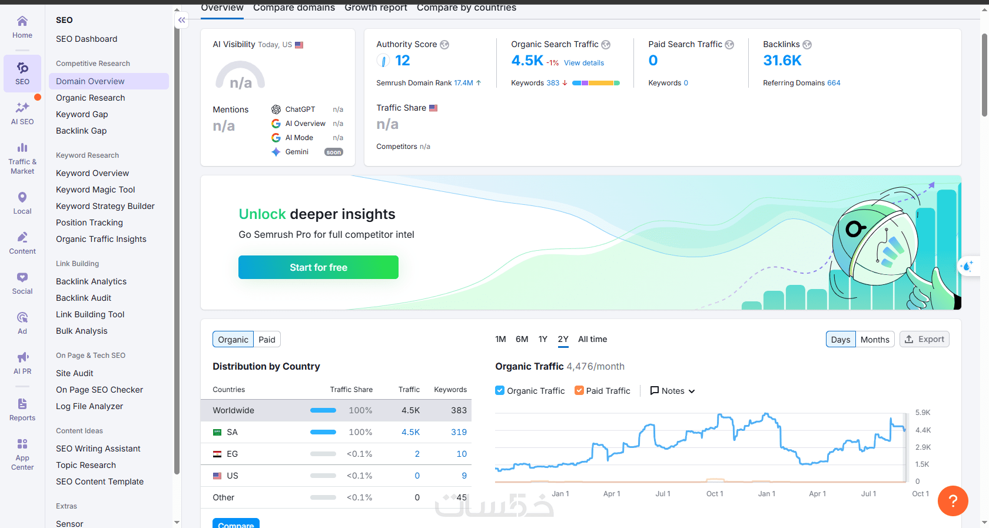Select the SEO sidebar icon

22,74
